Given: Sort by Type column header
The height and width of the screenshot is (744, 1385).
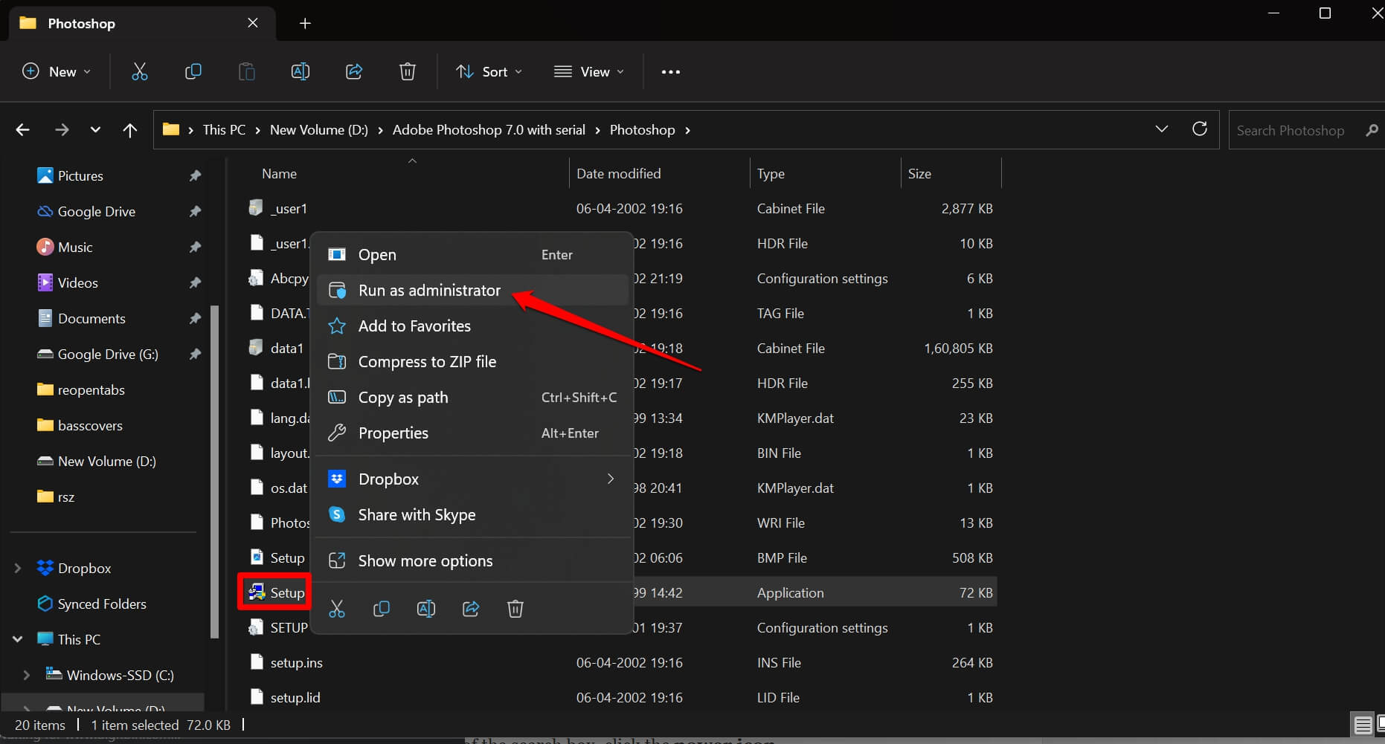Looking at the screenshot, I should point(771,174).
